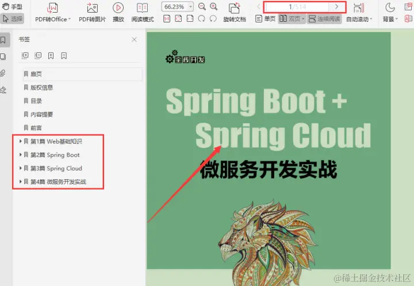Fit page width to window
The image size is (414, 286).
190,18
